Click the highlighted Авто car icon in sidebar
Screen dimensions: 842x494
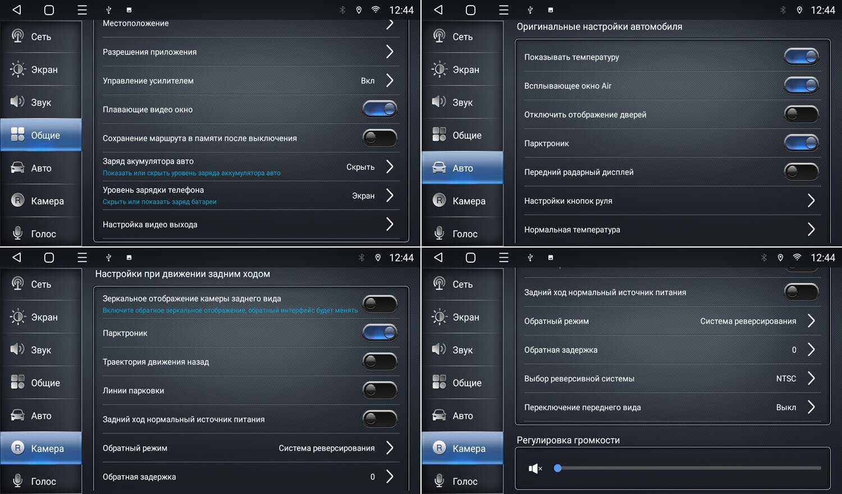(439, 168)
